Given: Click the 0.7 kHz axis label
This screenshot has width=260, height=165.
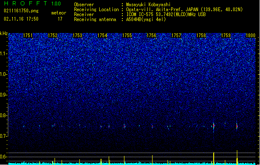Looking at the screenshot, I should point(4,136).
